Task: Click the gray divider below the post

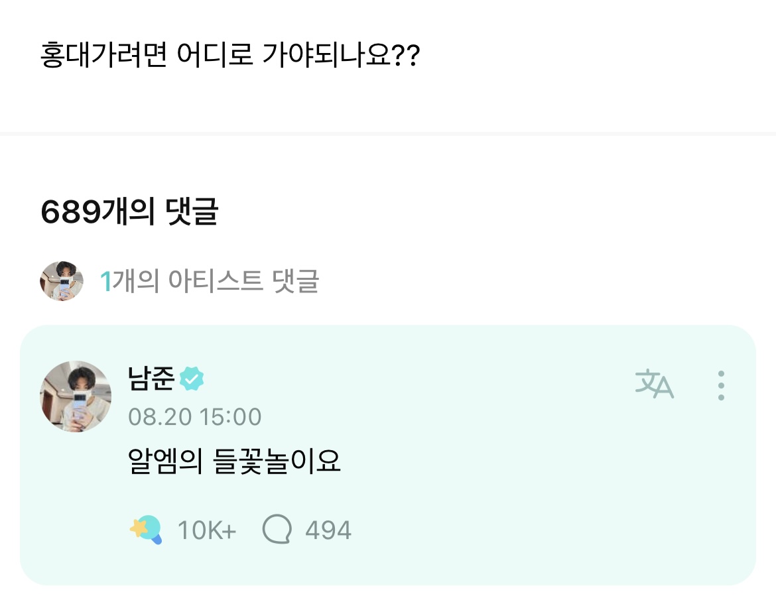Action: (x=388, y=134)
